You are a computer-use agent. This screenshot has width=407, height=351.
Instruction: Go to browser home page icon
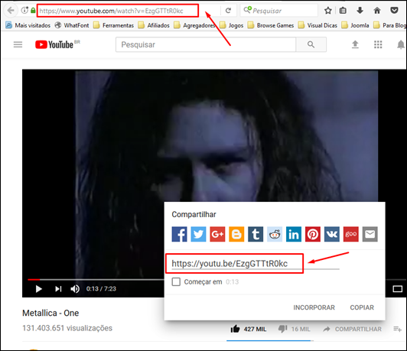[377, 11]
